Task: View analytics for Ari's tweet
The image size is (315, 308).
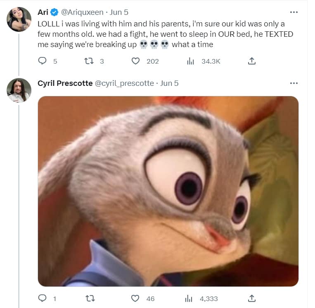Action: [x=190, y=61]
